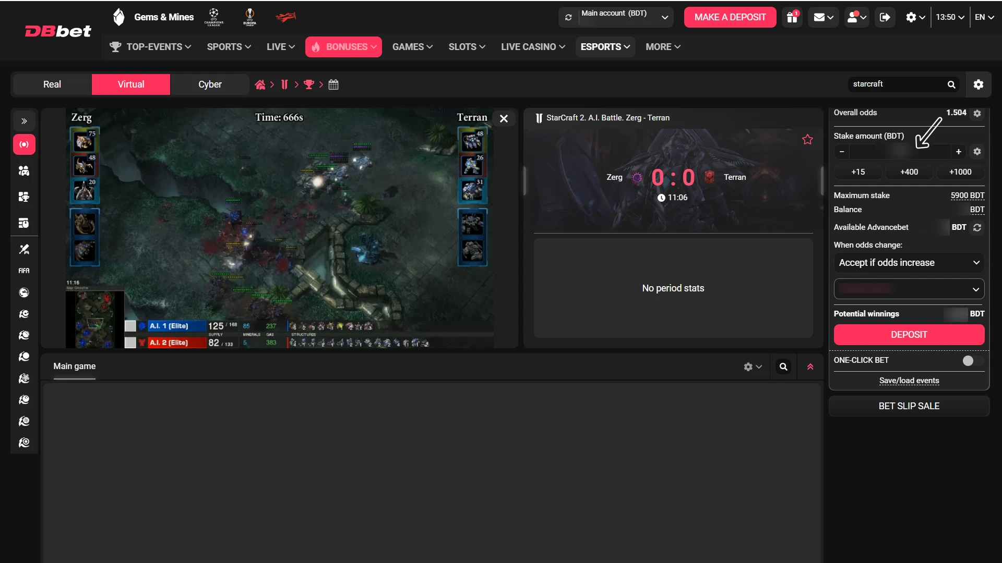Click the red plane game icon
1002x563 pixels.
click(x=286, y=17)
